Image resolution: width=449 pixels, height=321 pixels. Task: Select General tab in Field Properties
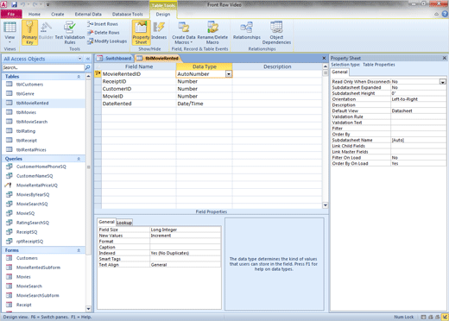(106, 222)
